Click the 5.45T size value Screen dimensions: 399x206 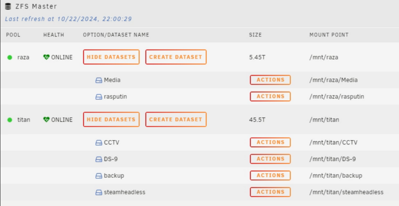click(257, 57)
